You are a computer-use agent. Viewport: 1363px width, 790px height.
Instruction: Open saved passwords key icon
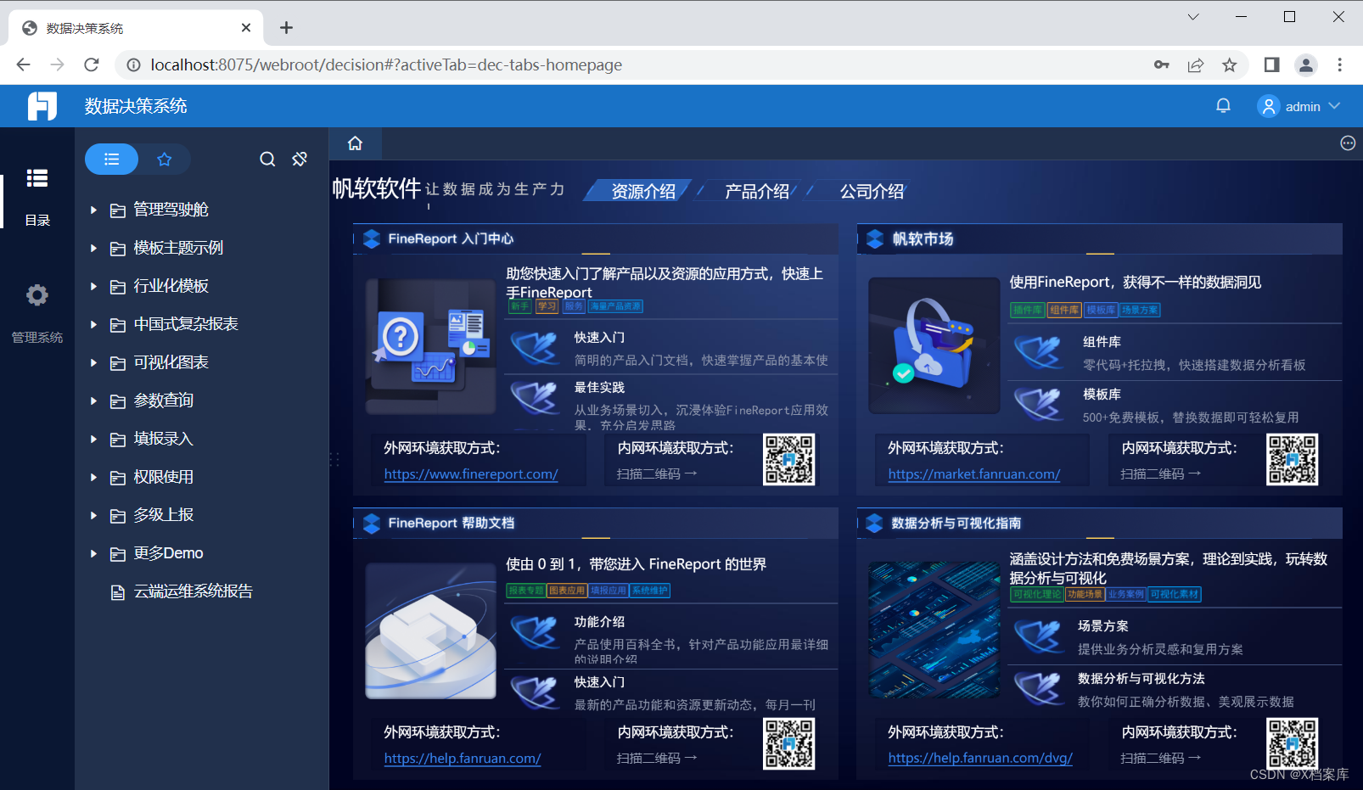pyautogui.click(x=1161, y=64)
